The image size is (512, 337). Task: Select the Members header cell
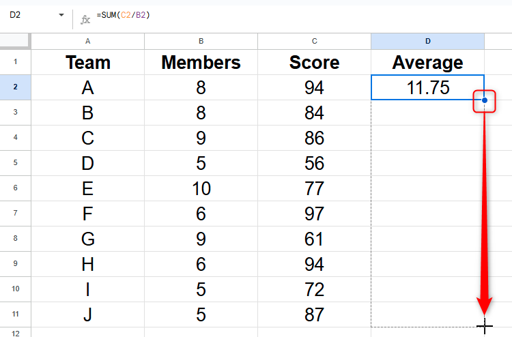[x=201, y=63]
